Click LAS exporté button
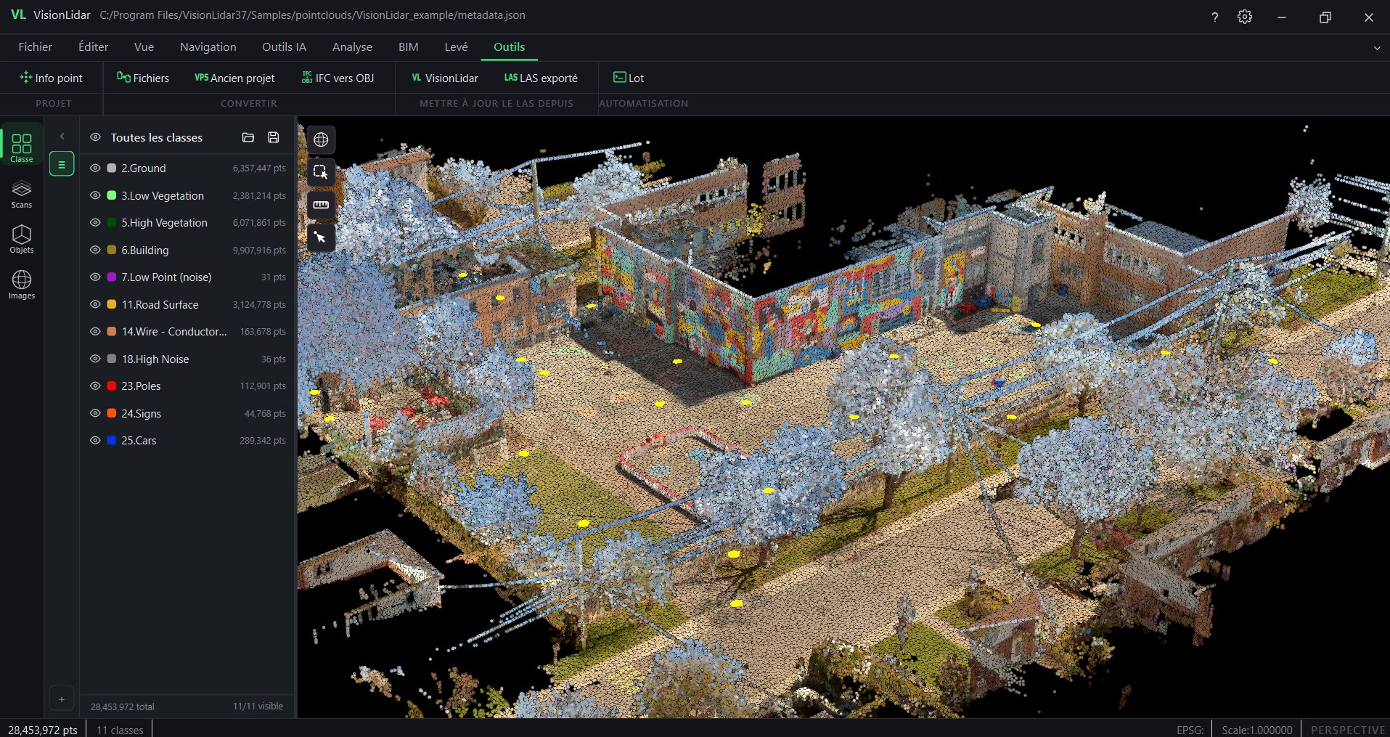This screenshot has width=1390, height=737. pos(541,78)
